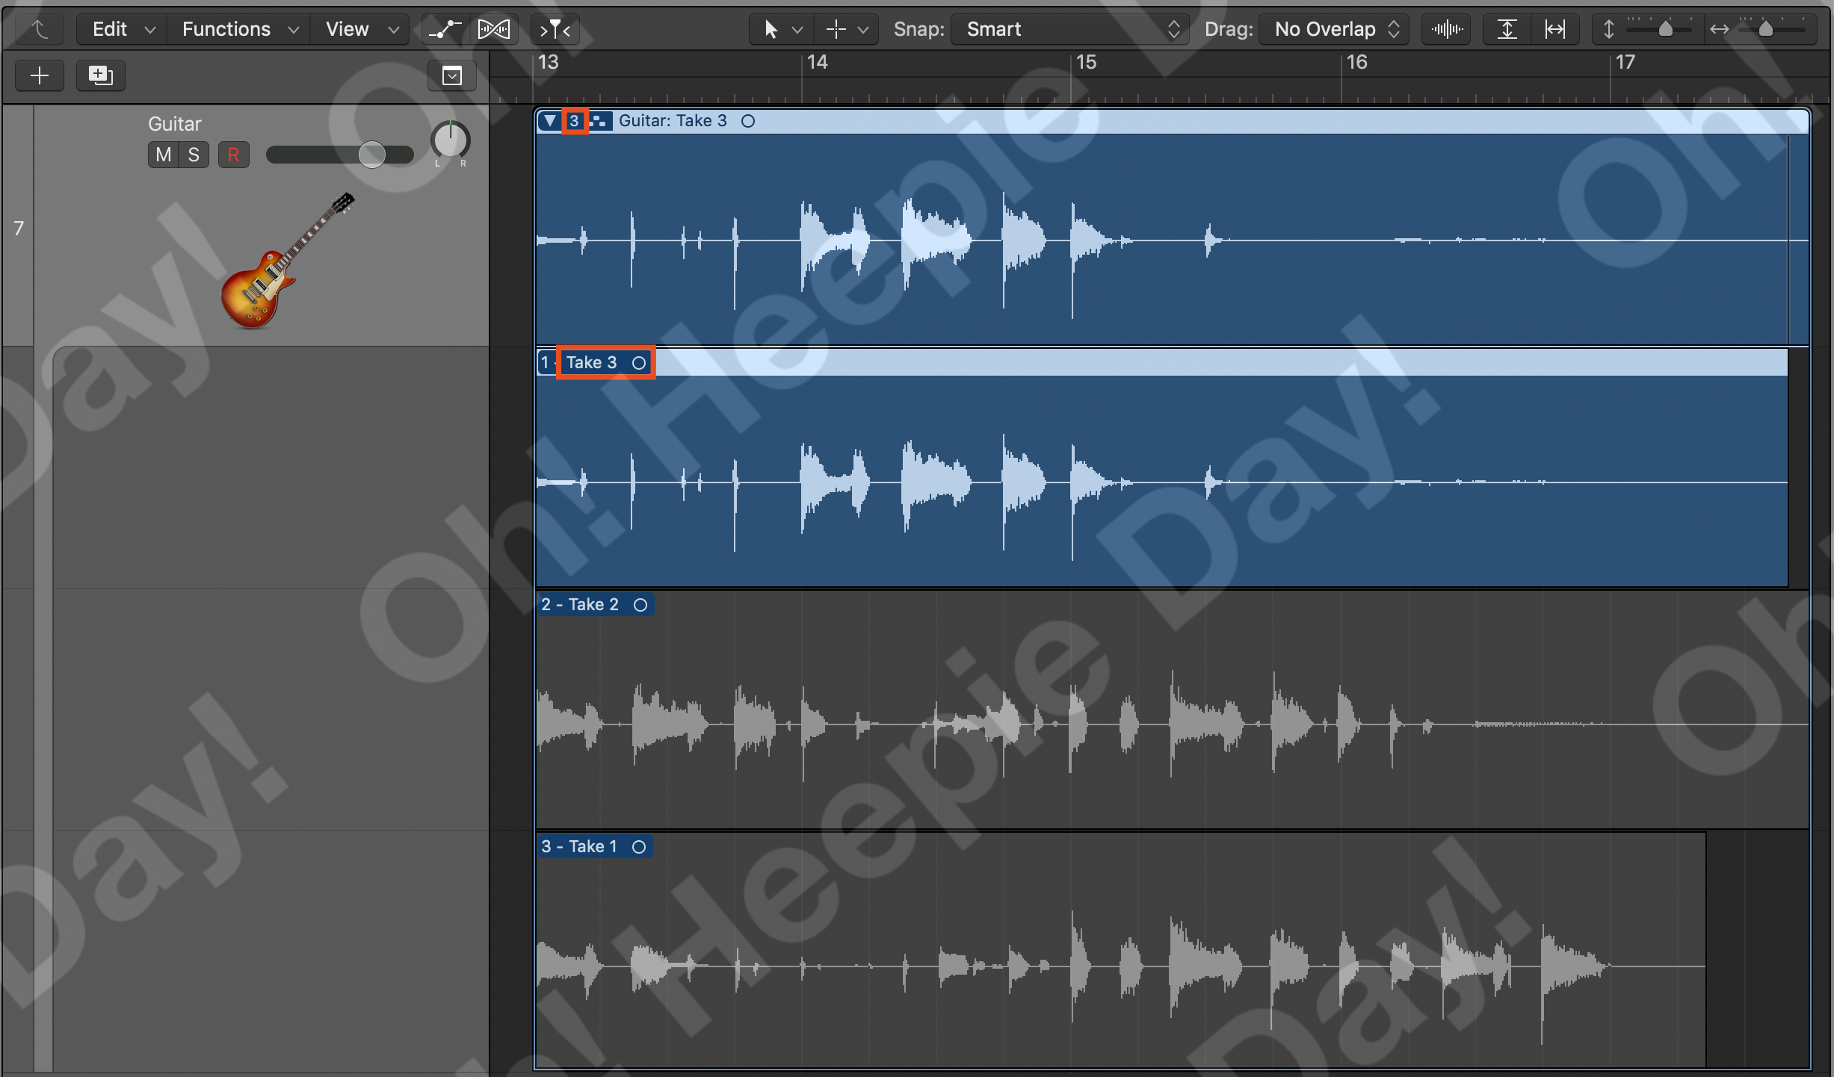Viewport: 1834px width, 1077px height.
Task: Open the Drag No Overlap dropdown
Action: 1334,30
